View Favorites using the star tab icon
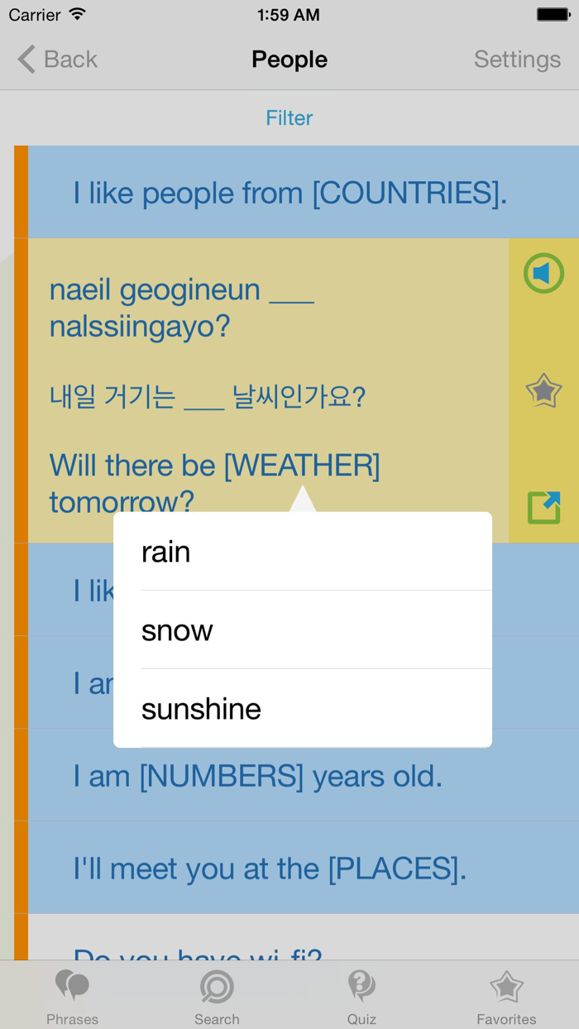This screenshot has width=579, height=1029. [506, 993]
